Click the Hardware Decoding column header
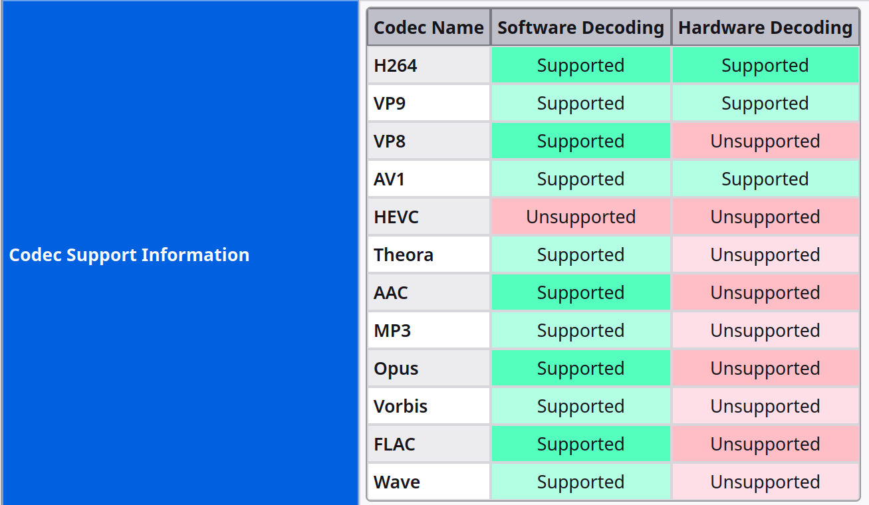Screen dimensions: 869x505 [x=765, y=28]
